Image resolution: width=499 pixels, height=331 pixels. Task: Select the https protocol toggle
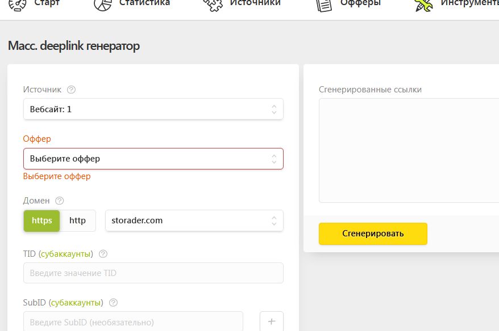coord(41,220)
